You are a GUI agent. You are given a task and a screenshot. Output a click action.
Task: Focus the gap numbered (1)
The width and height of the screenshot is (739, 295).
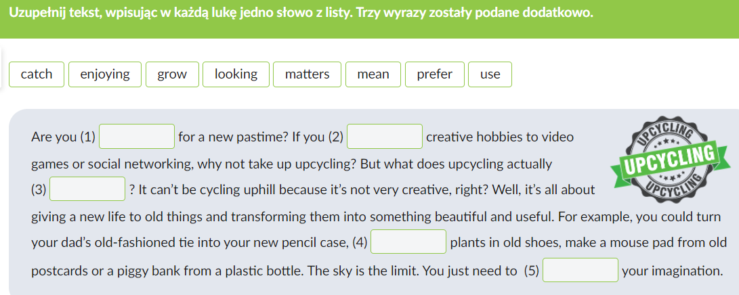(137, 137)
